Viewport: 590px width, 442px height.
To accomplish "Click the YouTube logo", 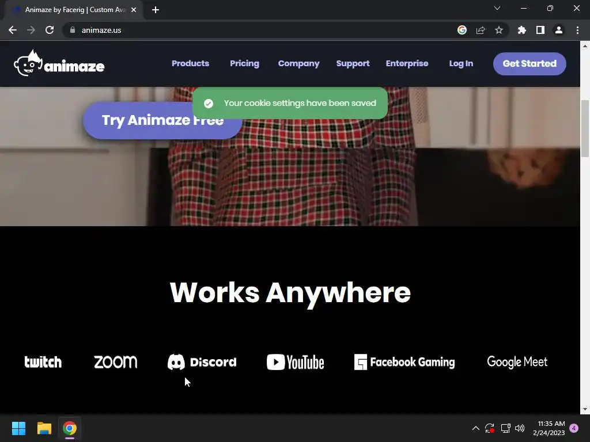I will (296, 362).
